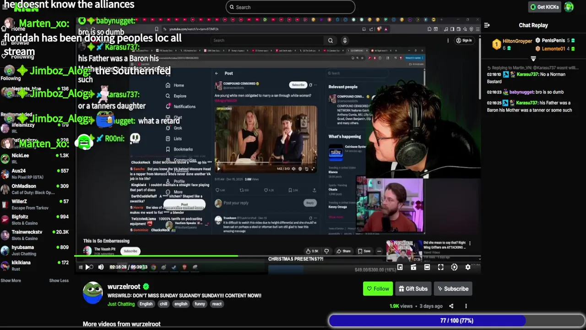This screenshot has width=586, height=330.
Task: Switch the player to theater mode
Action: pyautogui.click(x=427, y=267)
